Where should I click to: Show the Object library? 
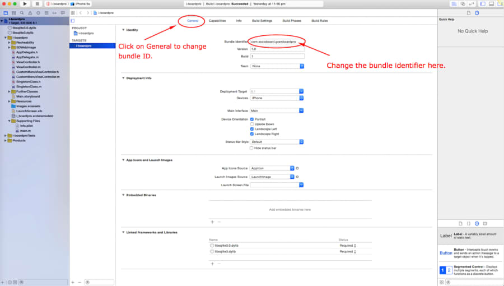point(477,223)
